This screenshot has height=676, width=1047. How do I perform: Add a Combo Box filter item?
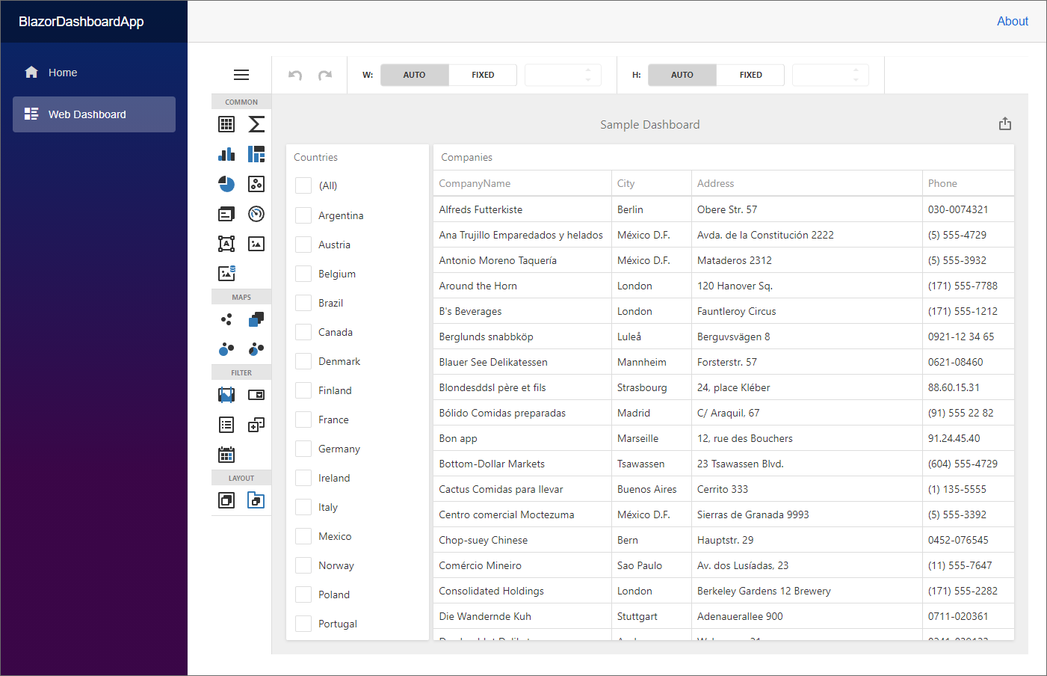click(x=256, y=395)
